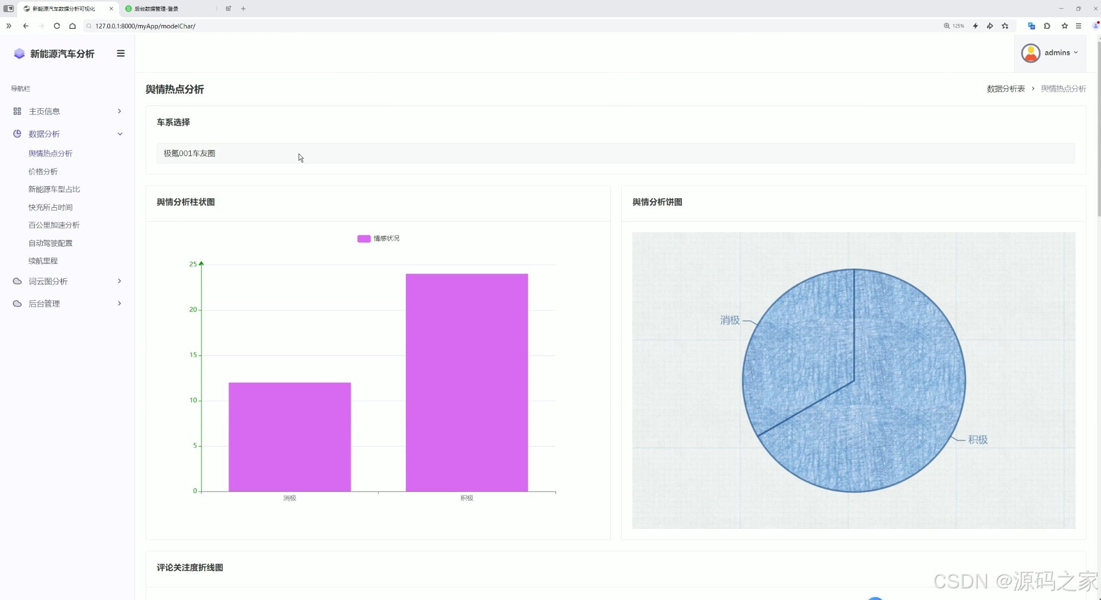The image size is (1101, 600).
Task: Click the browser home icon
Action: pos(72,26)
